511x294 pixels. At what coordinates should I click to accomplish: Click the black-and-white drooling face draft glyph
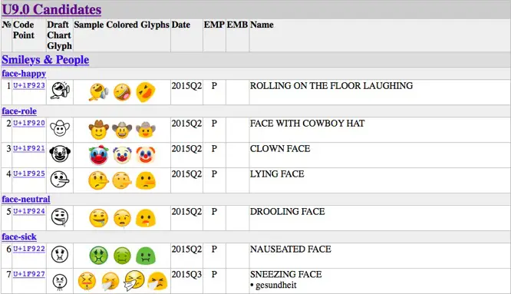[60, 217]
